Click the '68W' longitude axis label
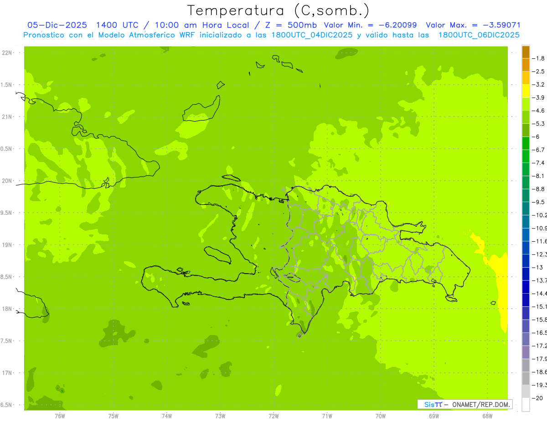The image size is (547, 422). pyautogui.click(x=487, y=416)
